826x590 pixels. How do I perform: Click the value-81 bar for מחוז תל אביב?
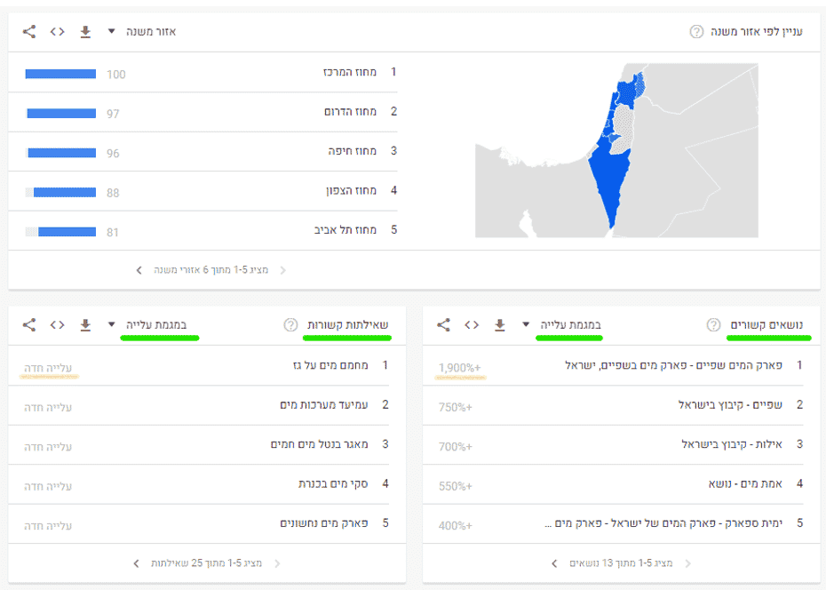(x=60, y=232)
